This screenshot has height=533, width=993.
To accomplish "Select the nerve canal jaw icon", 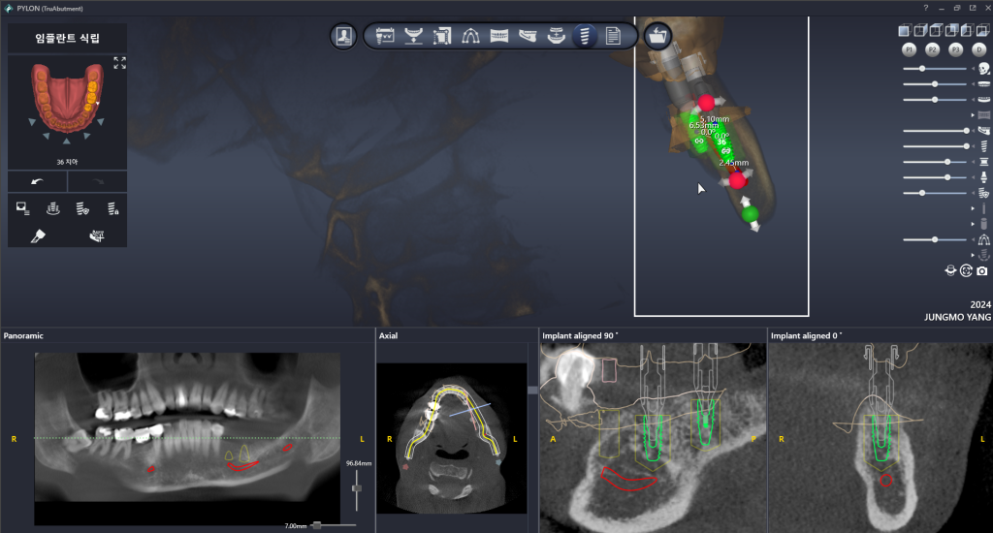I will point(528,37).
